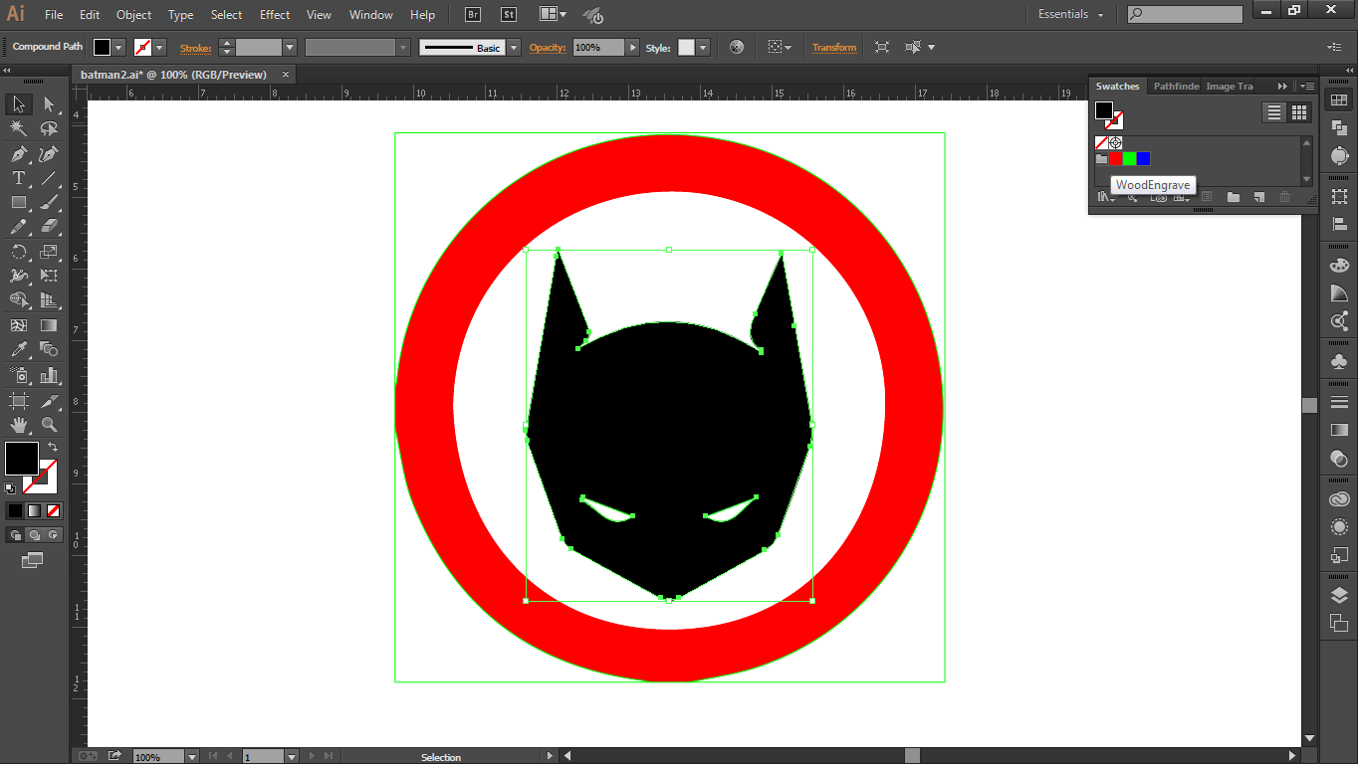Activate the Artboard tool
Viewport: 1358px width, 764px height.
tap(19, 401)
